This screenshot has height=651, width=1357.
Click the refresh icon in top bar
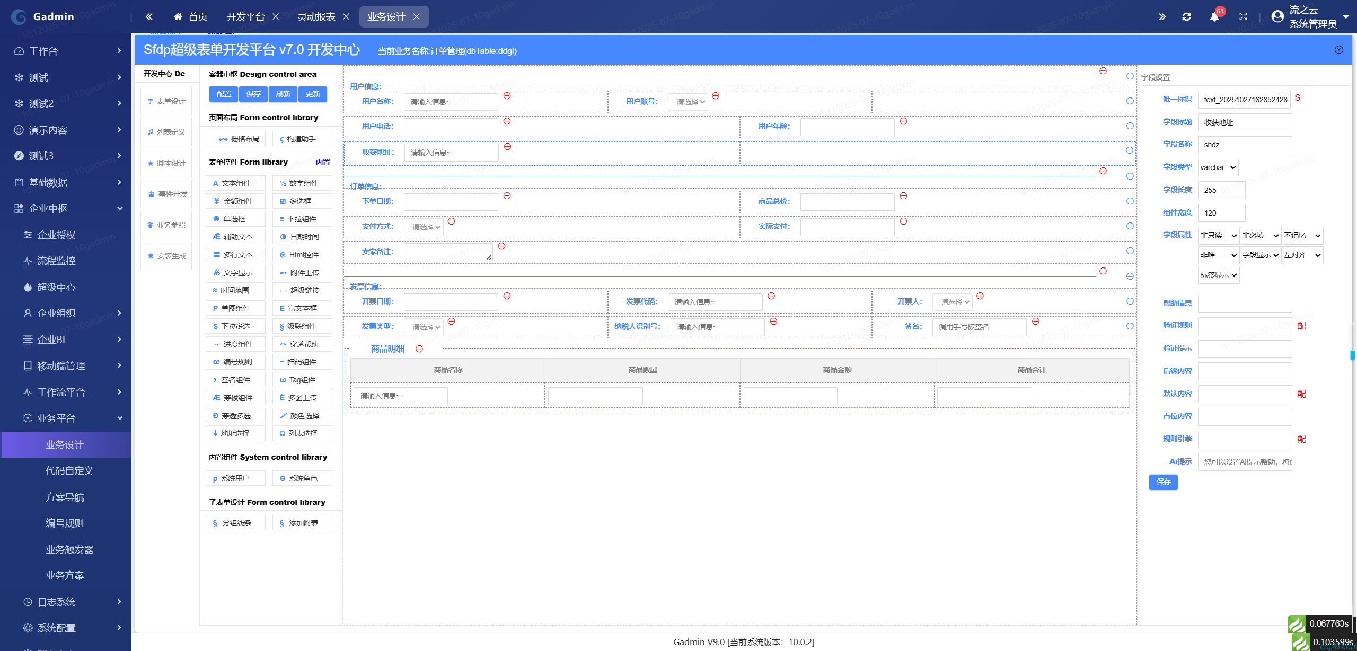(x=1187, y=17)
